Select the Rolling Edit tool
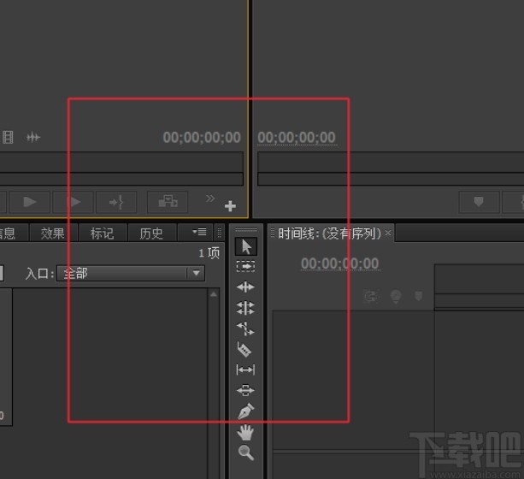This screenshot has width=524, height=479. (245, 308)
